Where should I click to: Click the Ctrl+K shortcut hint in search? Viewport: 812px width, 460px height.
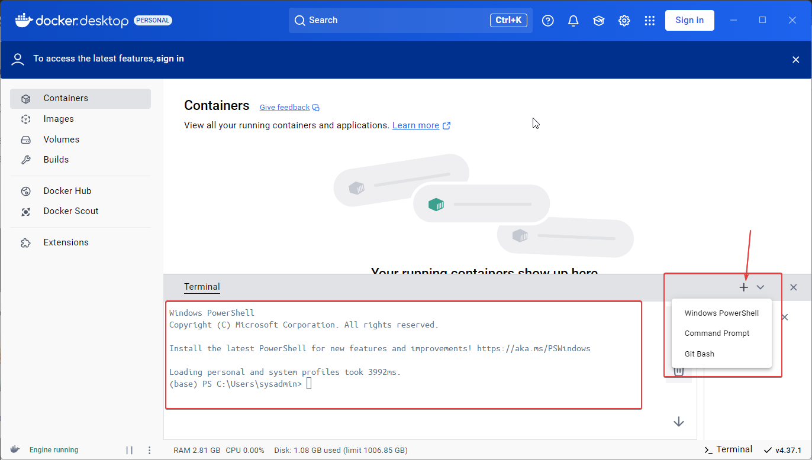[x=508, y=20]
